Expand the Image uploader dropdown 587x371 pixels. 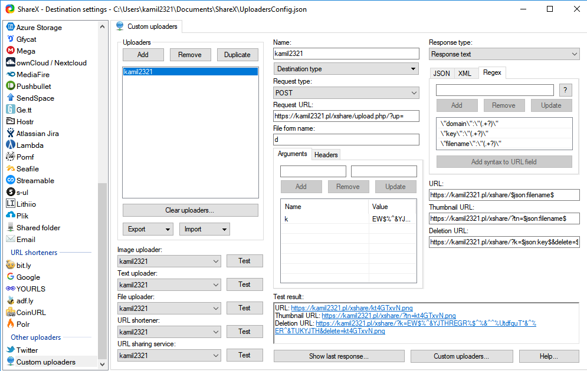click(x=169, y=261)
